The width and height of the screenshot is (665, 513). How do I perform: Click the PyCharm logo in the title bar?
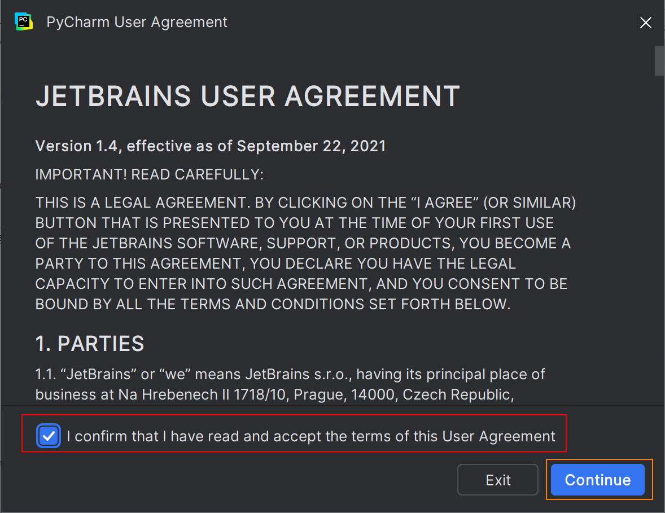click(x=23, y=22)
